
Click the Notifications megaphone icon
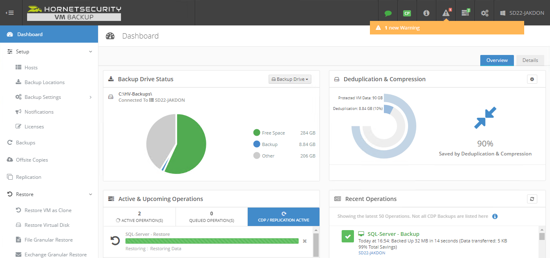(18, 112)
